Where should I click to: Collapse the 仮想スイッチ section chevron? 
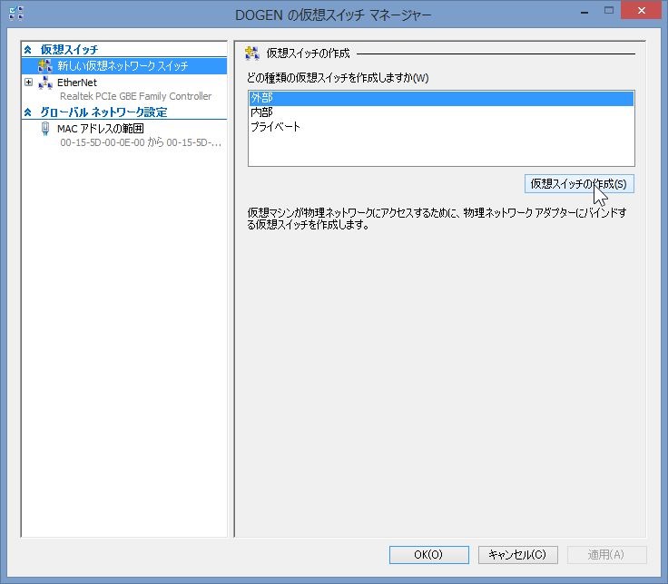(x=28, y=50)
